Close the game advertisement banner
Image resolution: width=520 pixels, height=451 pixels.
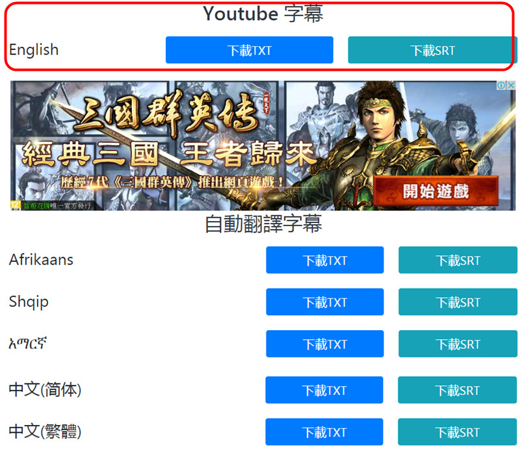511,85
